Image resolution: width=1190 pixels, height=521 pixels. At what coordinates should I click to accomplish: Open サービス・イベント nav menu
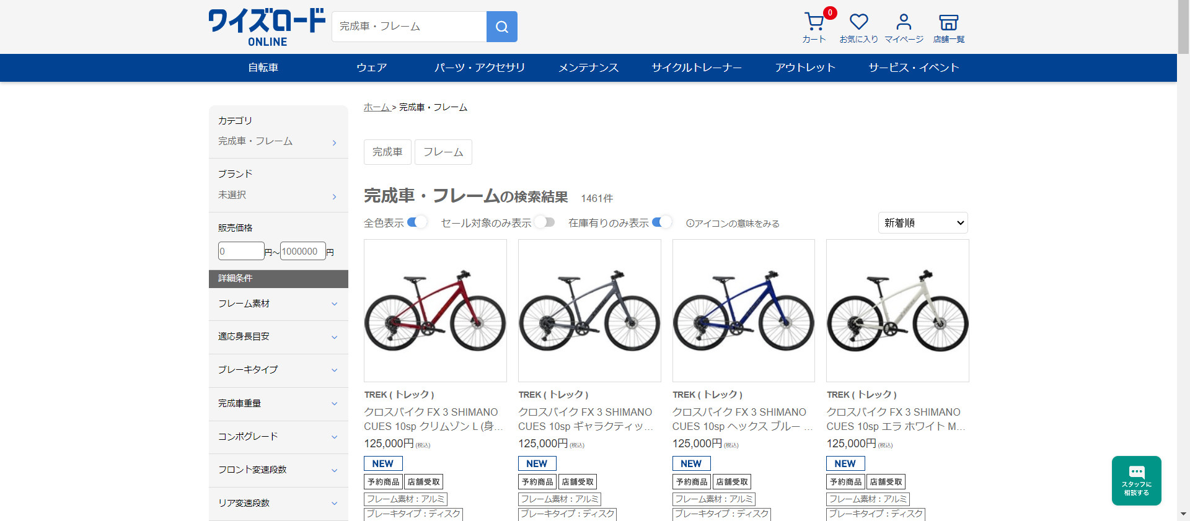click(x=914, y=68)
